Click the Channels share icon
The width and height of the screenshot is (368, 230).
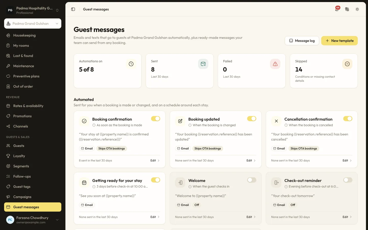(x=8, y=126)
